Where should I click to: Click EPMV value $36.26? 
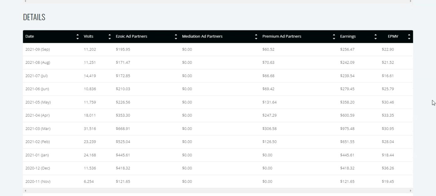pos(388,168)
